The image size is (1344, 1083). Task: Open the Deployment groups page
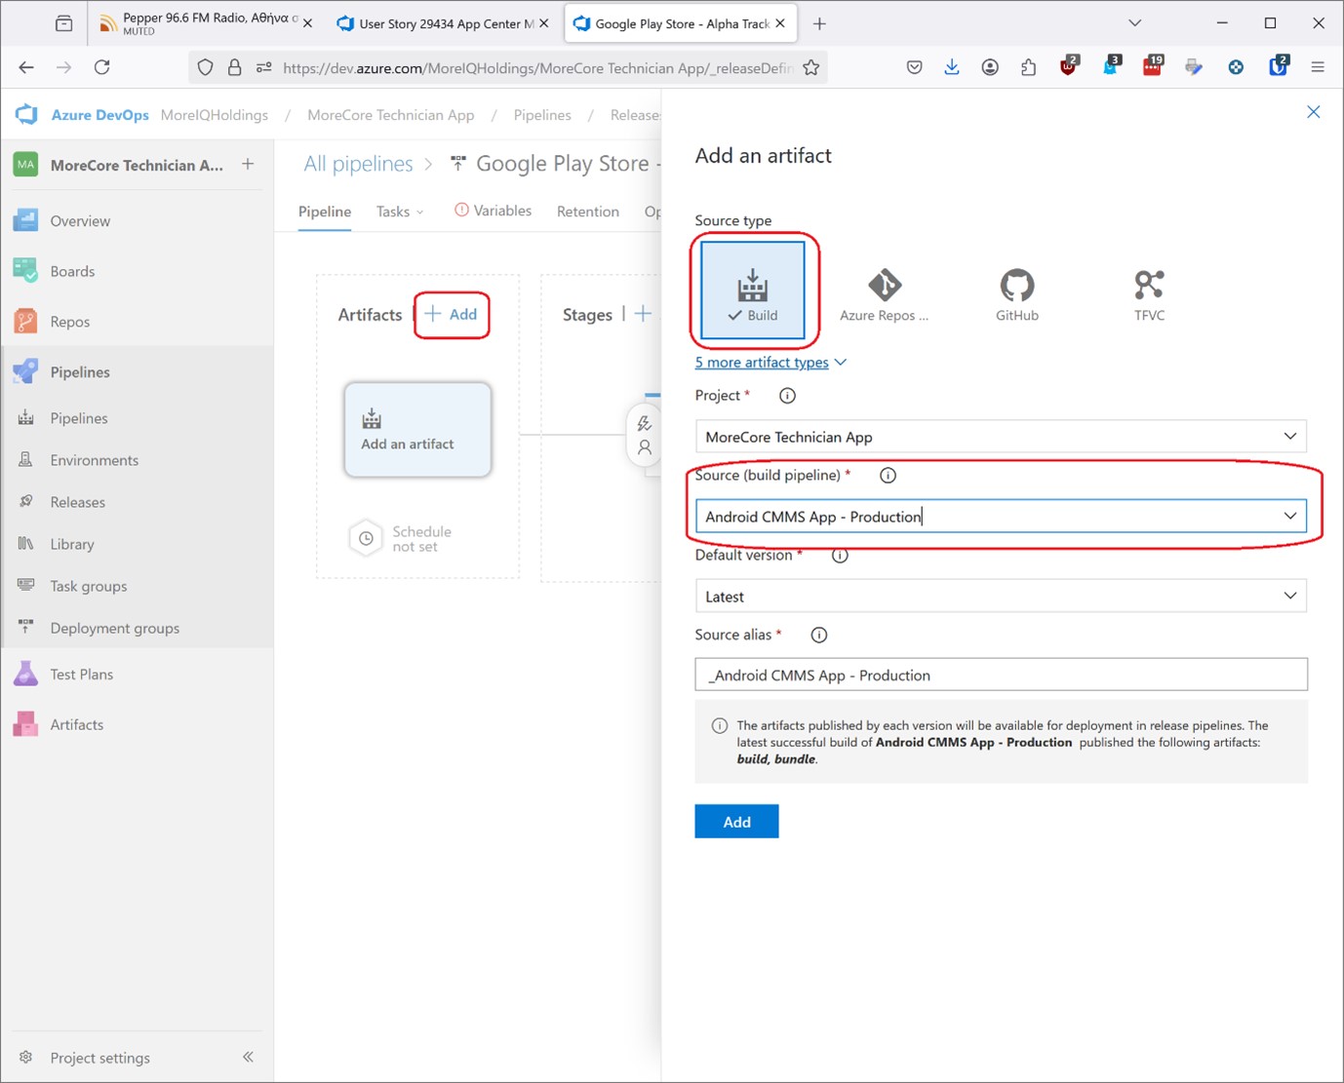pos(114,628)
